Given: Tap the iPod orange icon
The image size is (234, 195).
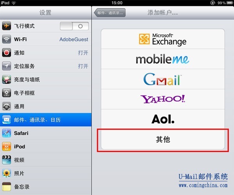Looking at the screenshot, I should click(x=6, y=147).
